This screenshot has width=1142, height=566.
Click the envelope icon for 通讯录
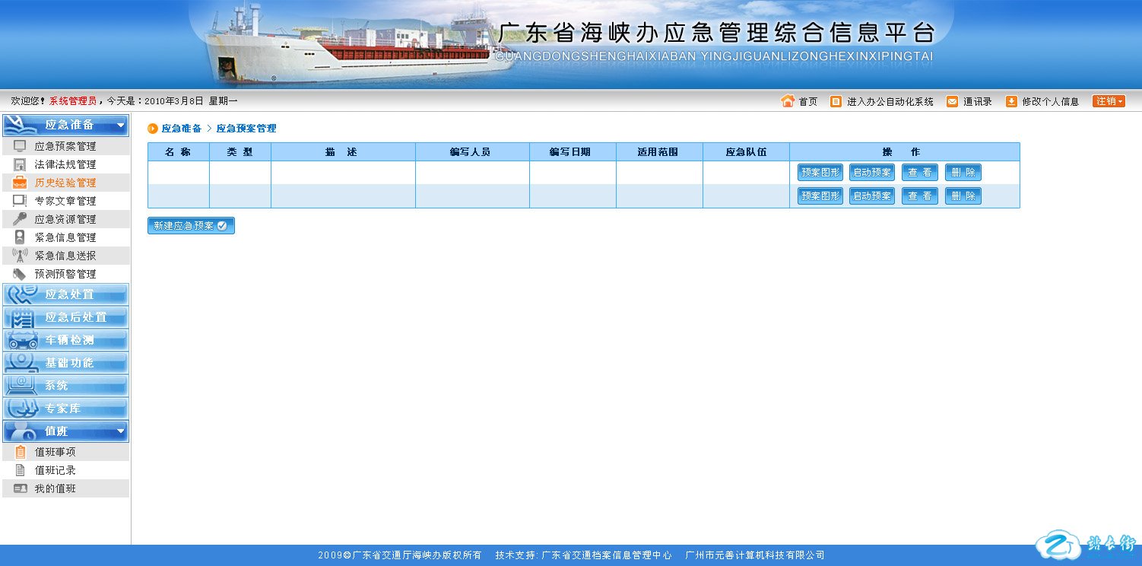coord(952,101)
